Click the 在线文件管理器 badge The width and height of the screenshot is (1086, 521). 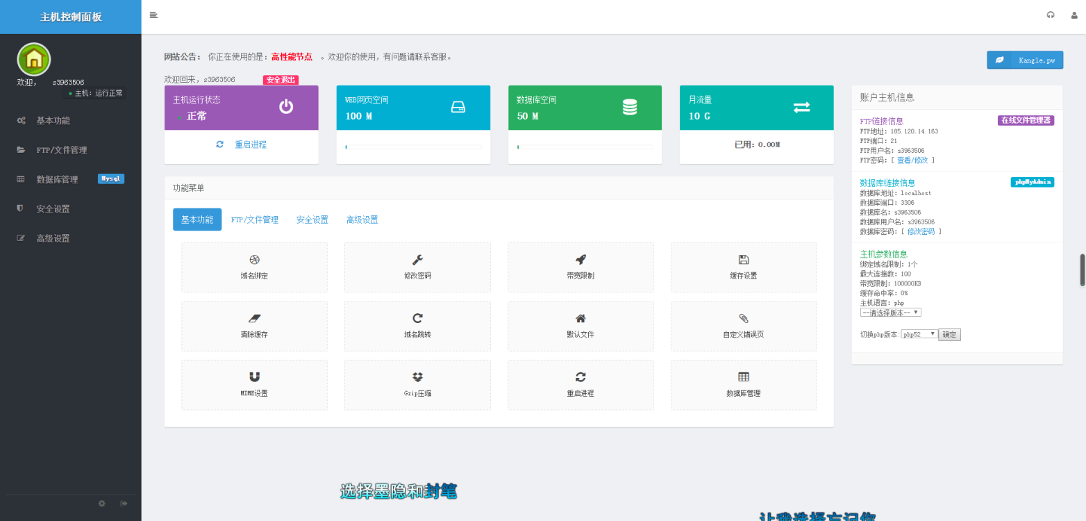tap(1026, 120)
